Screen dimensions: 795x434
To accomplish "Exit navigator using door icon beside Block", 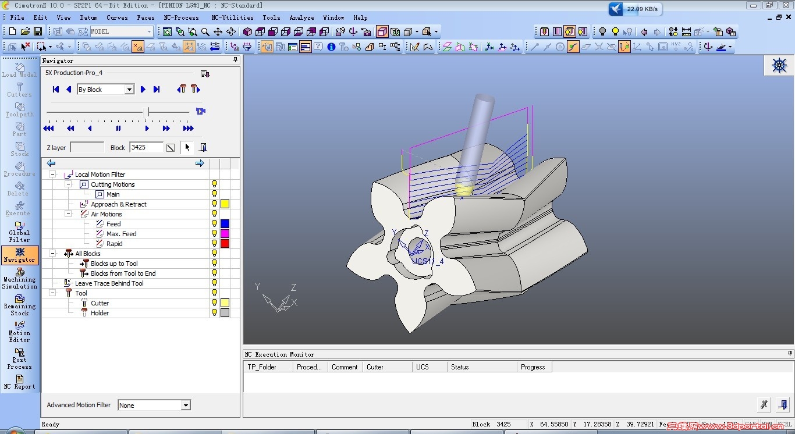I will (203, 147).
